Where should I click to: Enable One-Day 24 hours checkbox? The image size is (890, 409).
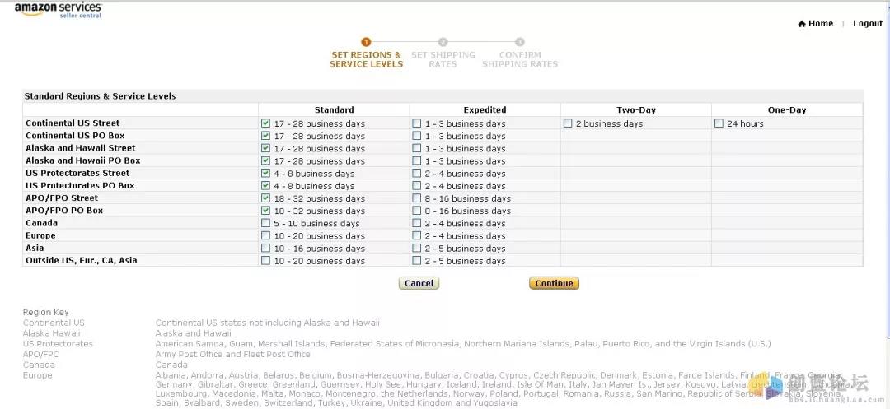click(x=719, y=123)
